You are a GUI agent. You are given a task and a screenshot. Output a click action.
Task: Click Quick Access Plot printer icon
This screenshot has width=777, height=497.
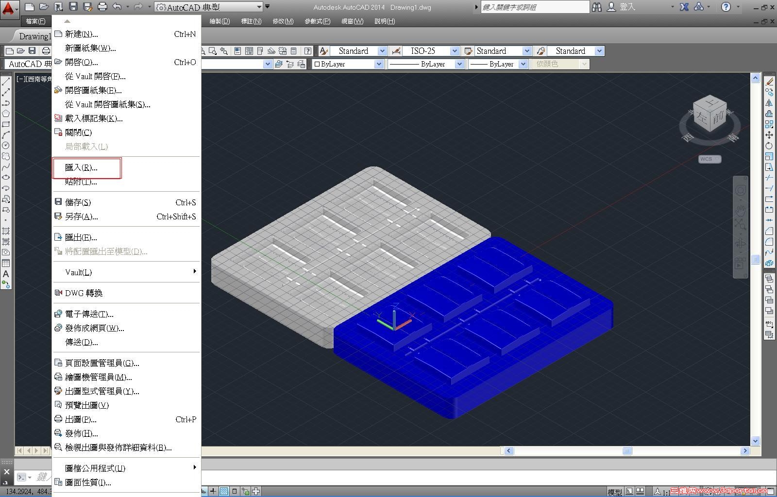[x=102, y=7]
